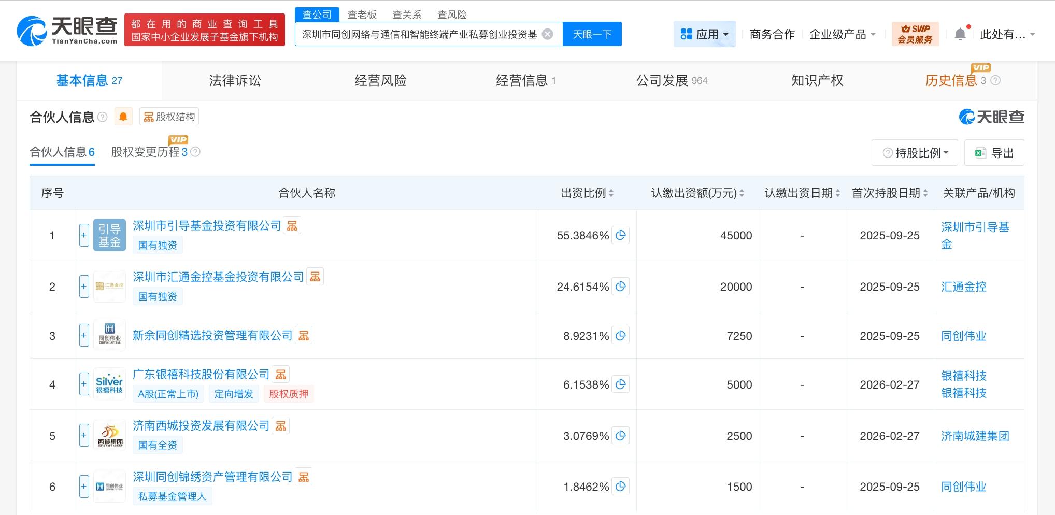
Task: Expand row 1 with the plus toggle
Action: pos(84,235)
